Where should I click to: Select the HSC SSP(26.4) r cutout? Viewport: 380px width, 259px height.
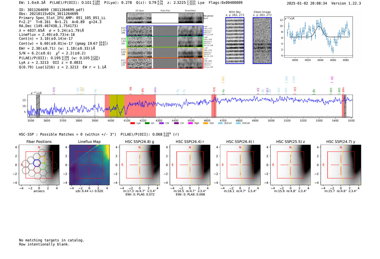click(190, 165)
